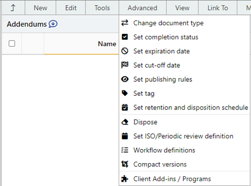Screen dimensions: 251x186
Task: Select the Dispose menu entry
Action: point(184,122)
